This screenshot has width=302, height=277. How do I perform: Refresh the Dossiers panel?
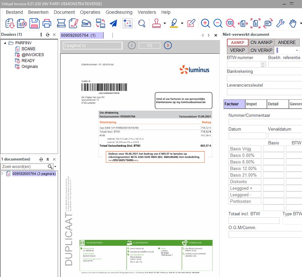(x=48, y=35)
